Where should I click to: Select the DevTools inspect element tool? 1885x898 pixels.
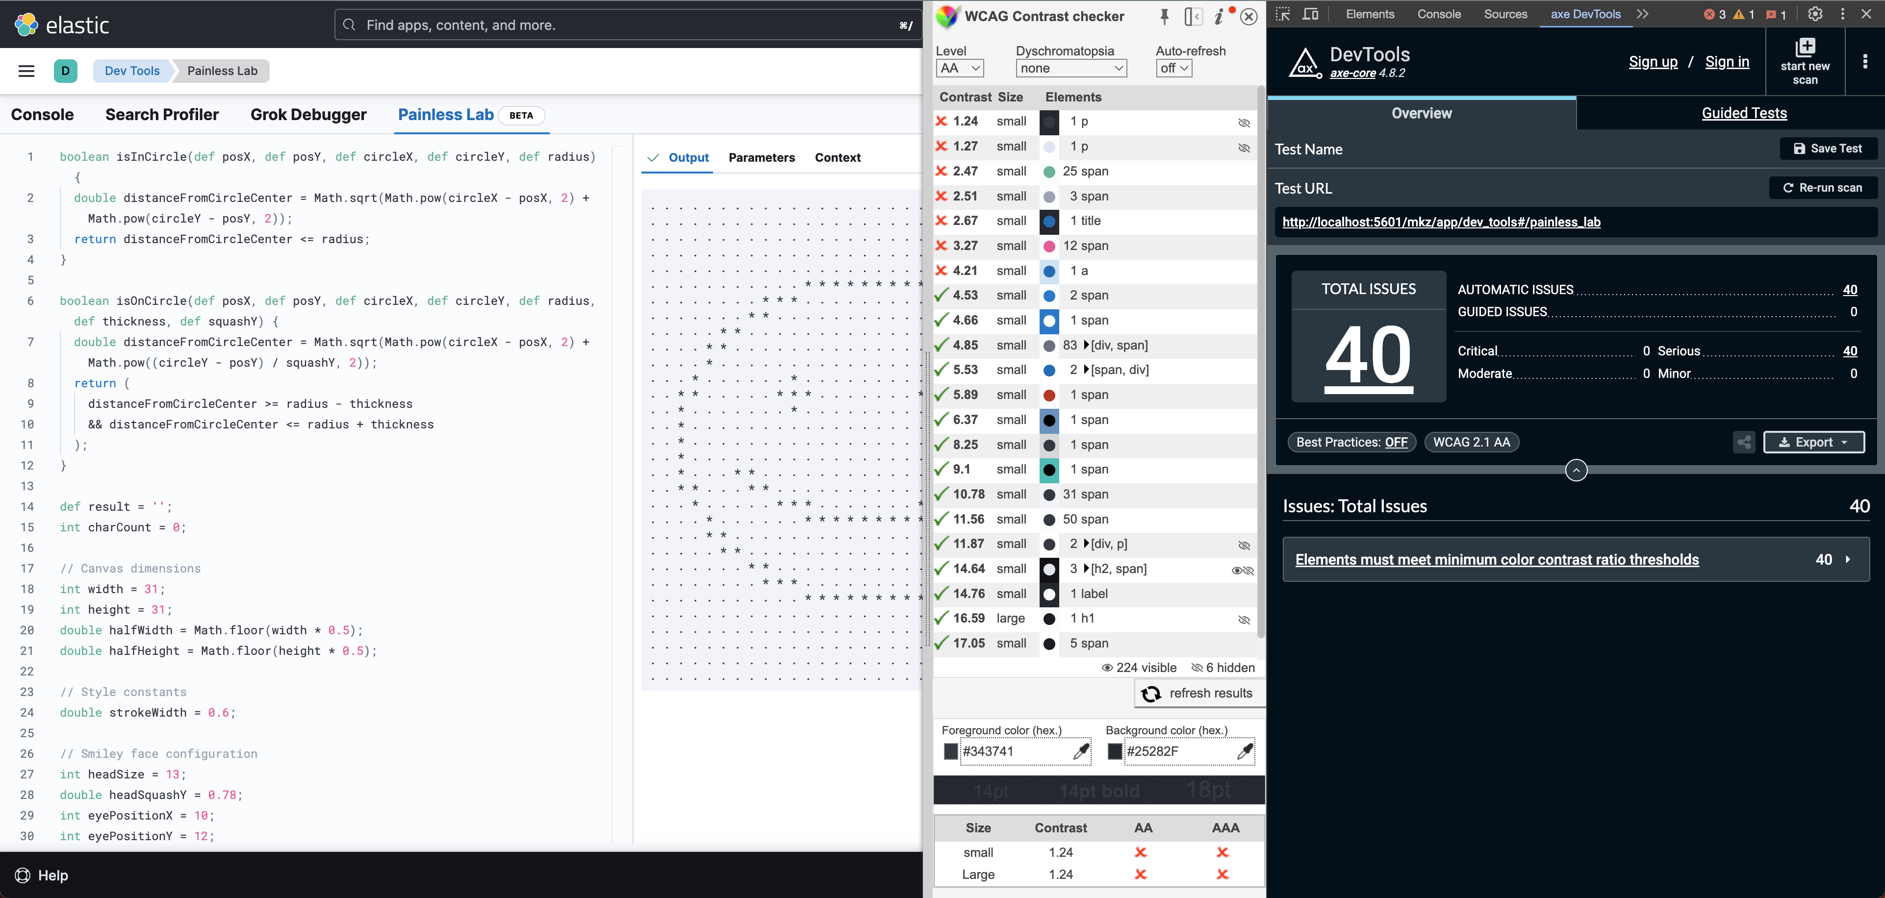click(1283, 14)
